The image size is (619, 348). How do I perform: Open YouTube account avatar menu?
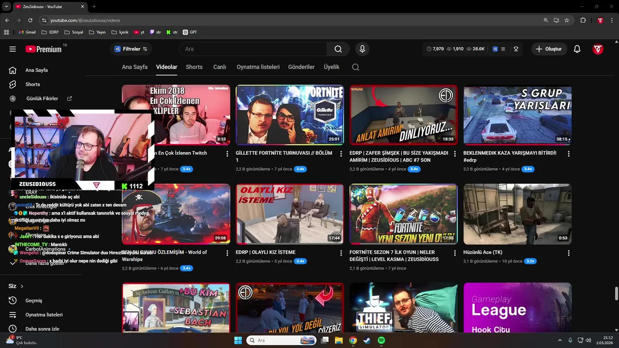[598, 49]
